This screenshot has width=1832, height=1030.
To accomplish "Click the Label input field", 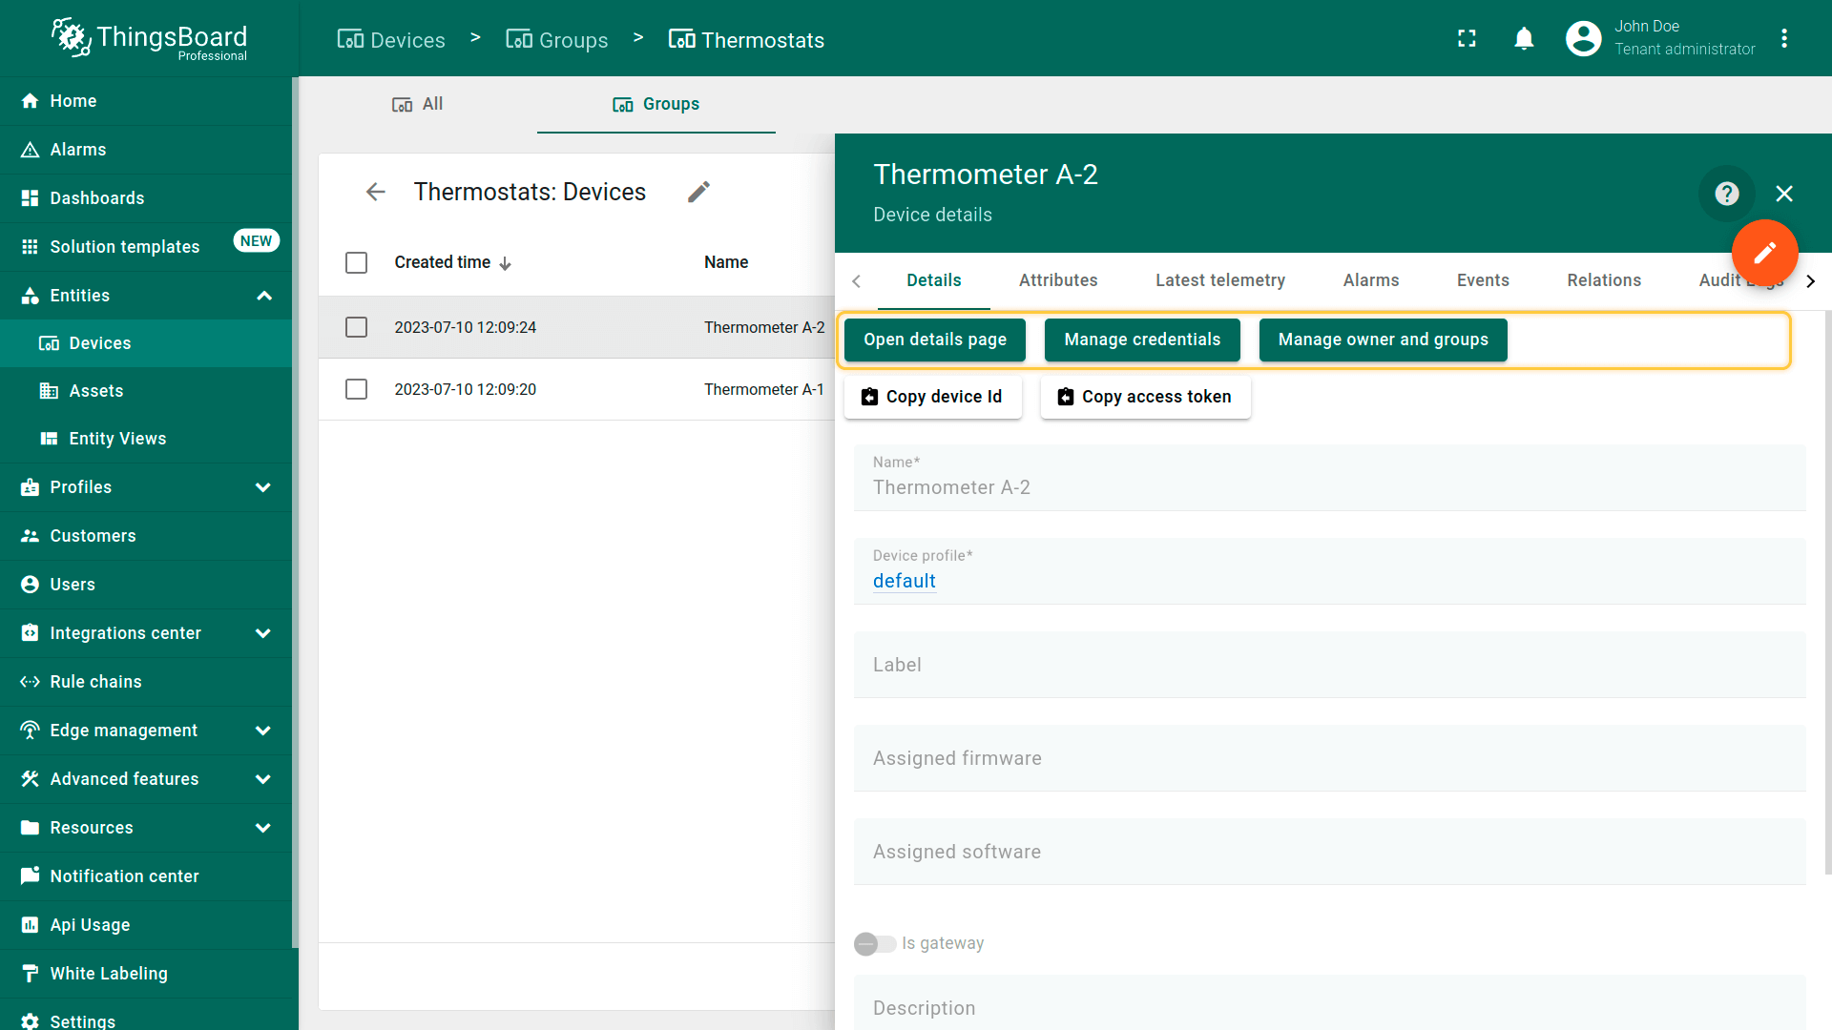I will tap(1328, 665).
